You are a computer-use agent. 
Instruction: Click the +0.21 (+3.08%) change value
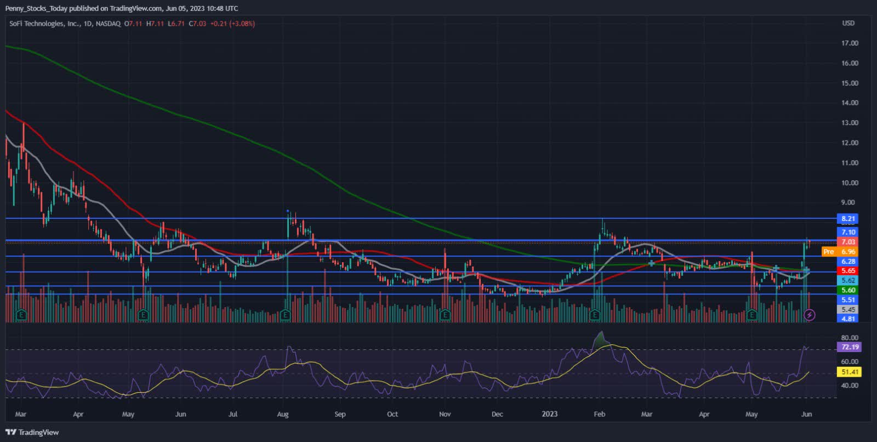click(x=232, y=24)
